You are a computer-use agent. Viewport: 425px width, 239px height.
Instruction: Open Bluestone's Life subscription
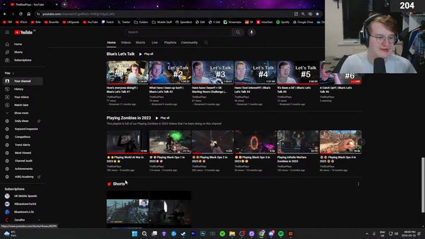[x=23, y=212]
